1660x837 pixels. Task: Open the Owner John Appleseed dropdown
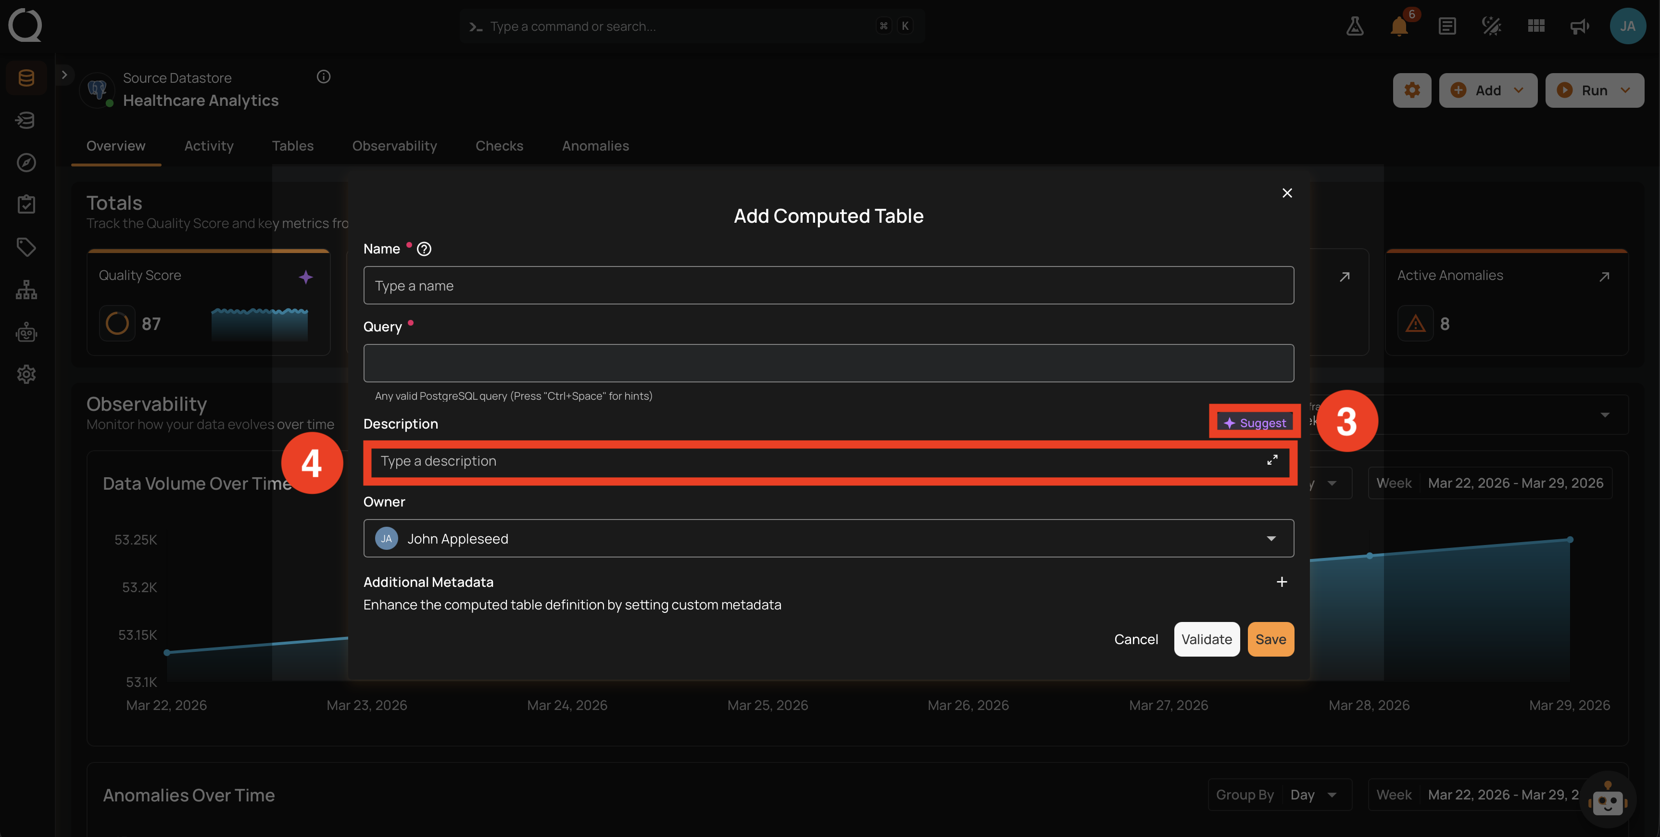[828, 538]
